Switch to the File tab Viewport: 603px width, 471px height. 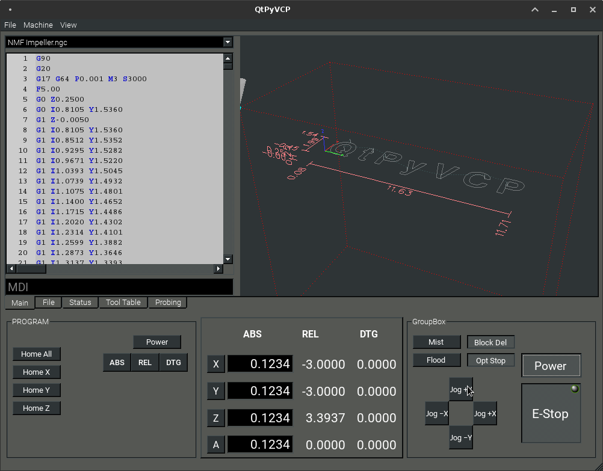click(49, 303)
